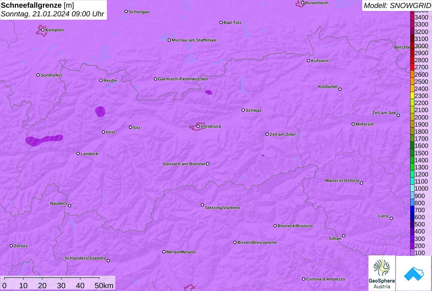The height and width of the screenshot is (291, 432).
Task: Click the '3300' legend value text
Action: [x=421, y=24]
